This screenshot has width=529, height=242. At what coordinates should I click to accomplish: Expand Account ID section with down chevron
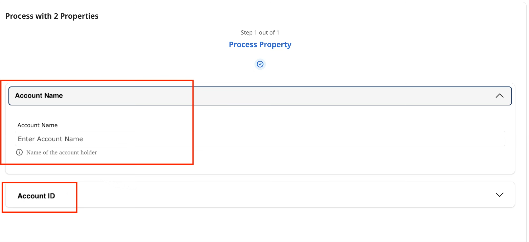[499, 195]
